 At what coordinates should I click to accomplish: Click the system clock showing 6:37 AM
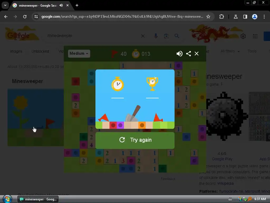point(260,199)
